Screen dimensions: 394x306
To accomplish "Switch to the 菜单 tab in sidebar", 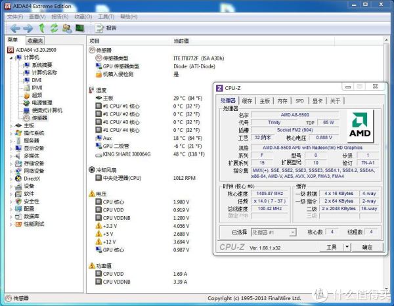I will (12, 39).
